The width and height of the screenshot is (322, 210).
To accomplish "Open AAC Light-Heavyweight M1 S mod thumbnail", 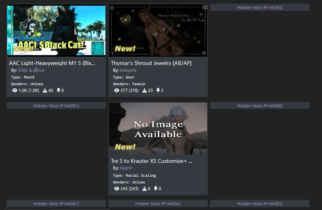I will coord(56,31).
